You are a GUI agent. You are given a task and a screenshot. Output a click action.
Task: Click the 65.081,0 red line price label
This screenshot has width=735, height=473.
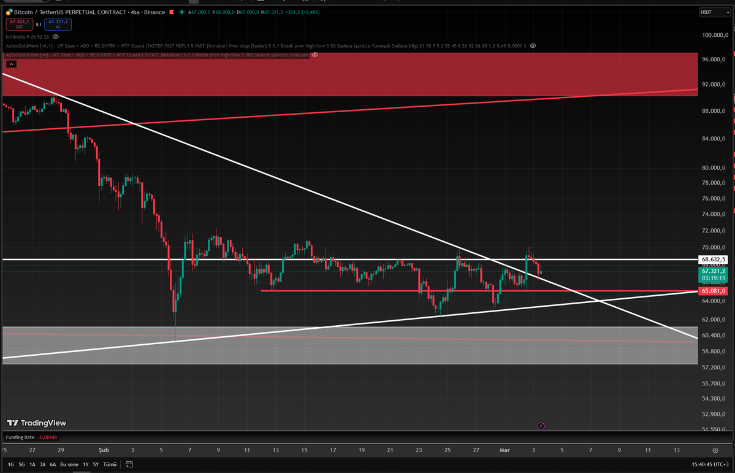click(x=713, y=291)
